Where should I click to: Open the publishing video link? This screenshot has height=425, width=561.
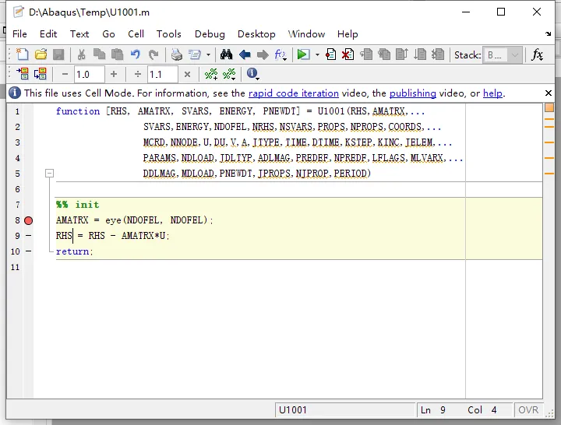tap(412, 93)
